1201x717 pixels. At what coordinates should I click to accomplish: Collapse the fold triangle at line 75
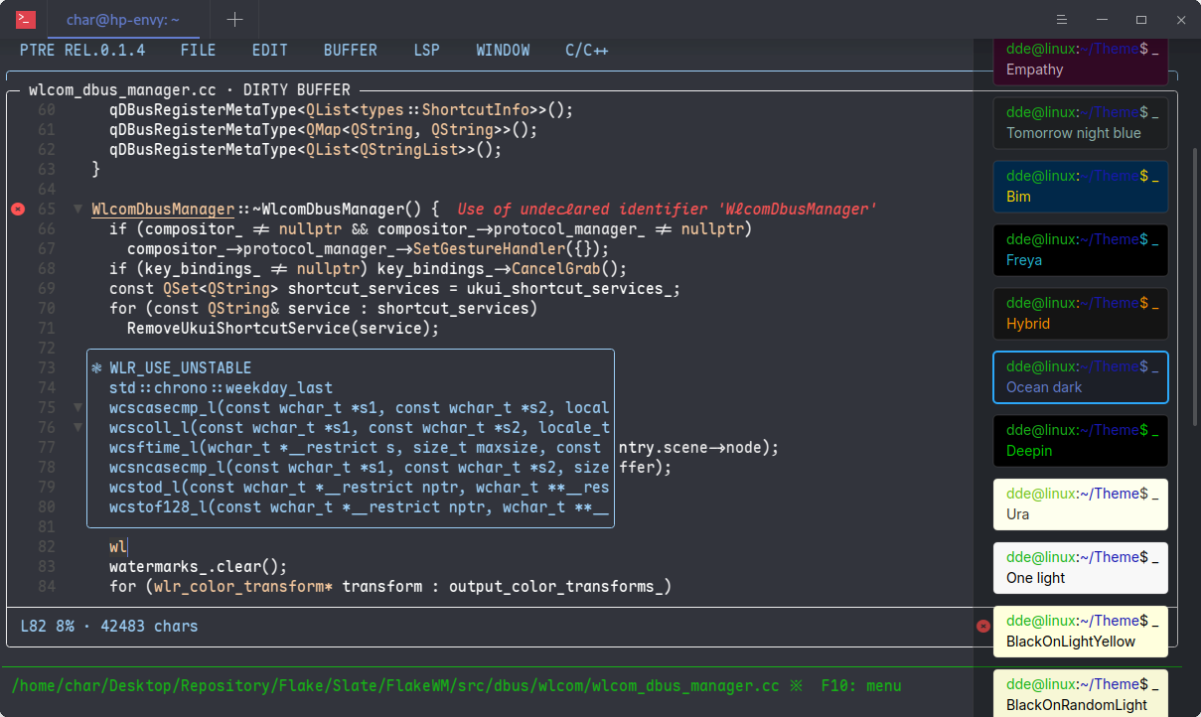77,408
